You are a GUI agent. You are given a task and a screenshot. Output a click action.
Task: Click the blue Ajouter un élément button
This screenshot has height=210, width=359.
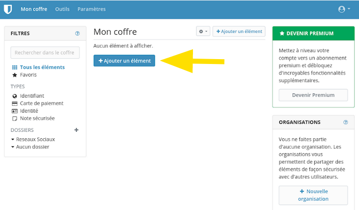tap(124, 61)
